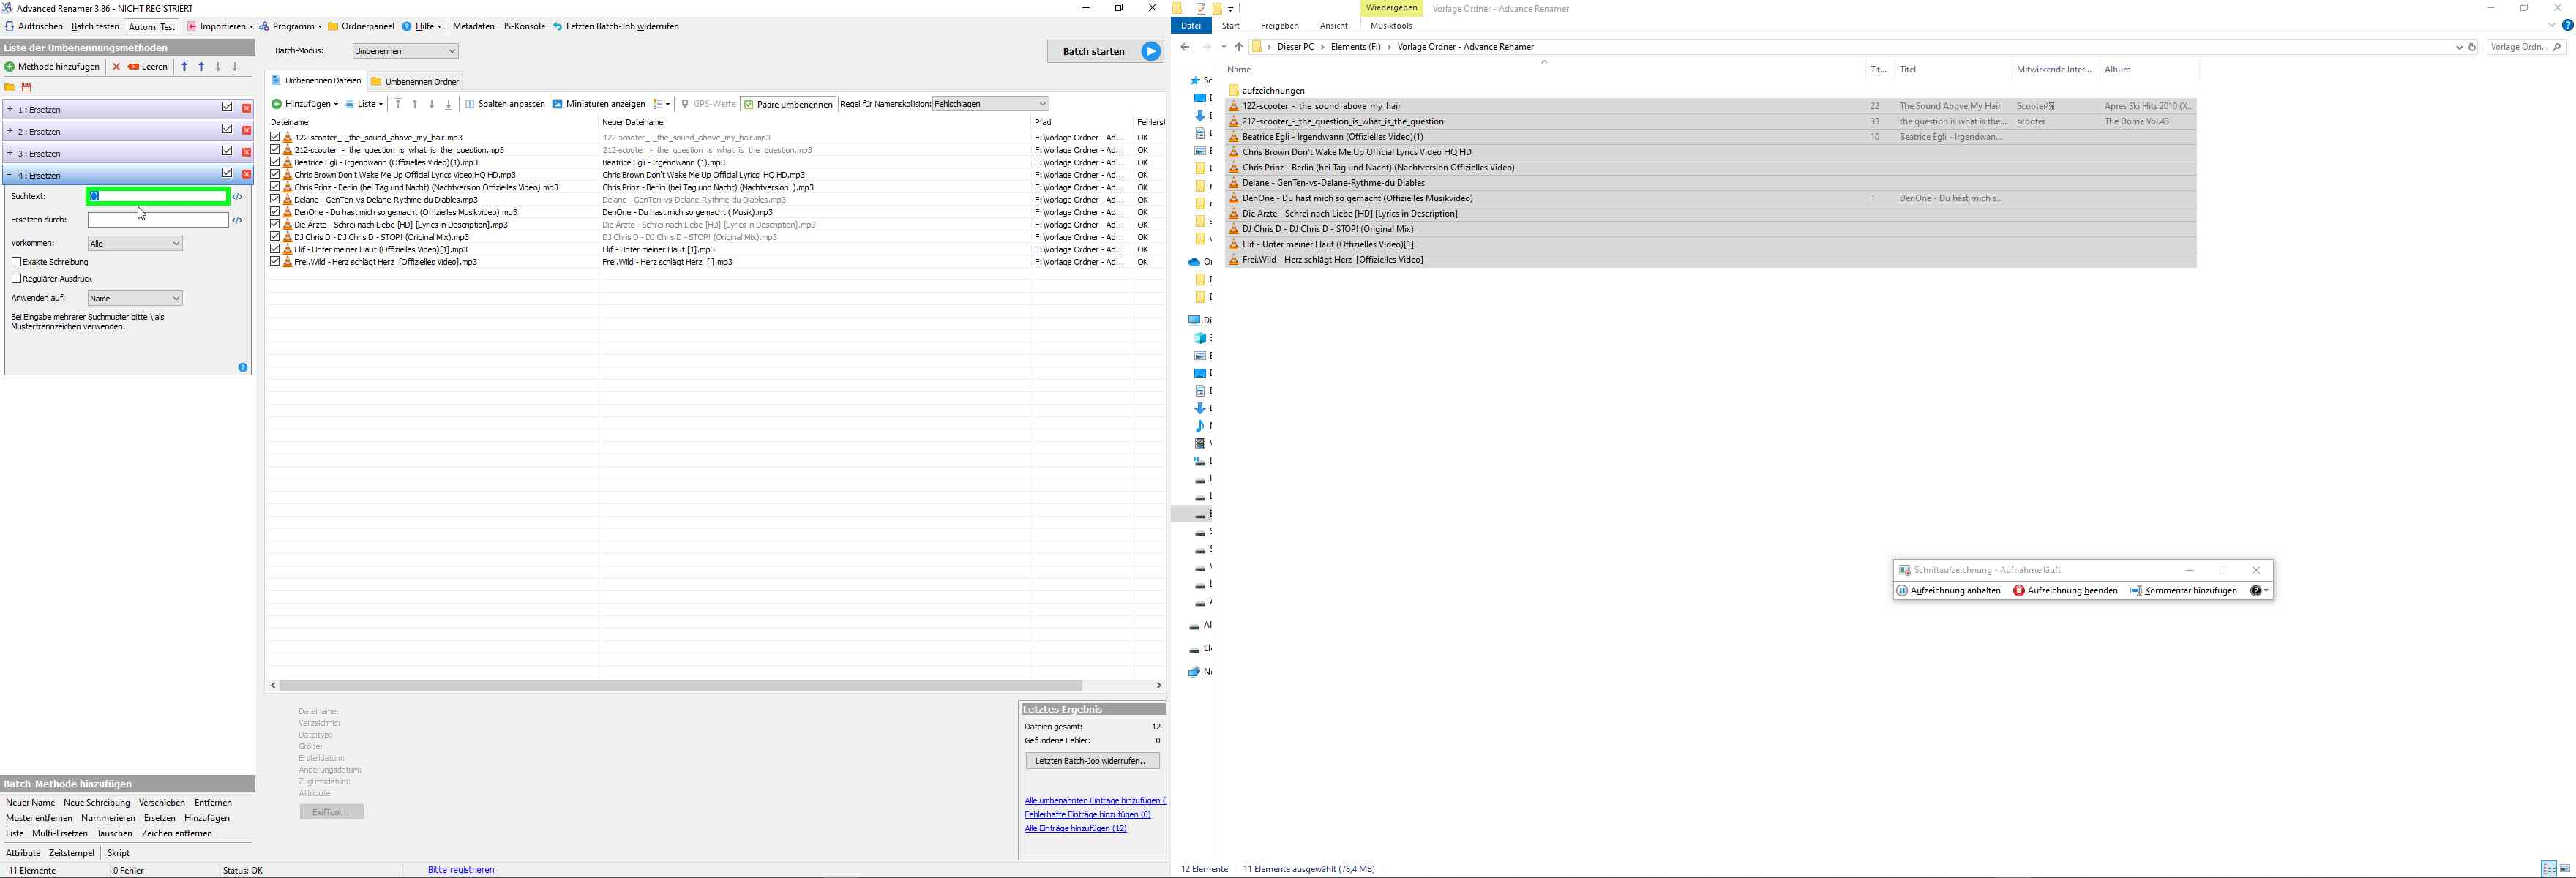The width and height of the screenshot is (2576, 878).
Task: Open the Batch-Modus Umbenennen dropdown
Action: (x=405, y=51)
